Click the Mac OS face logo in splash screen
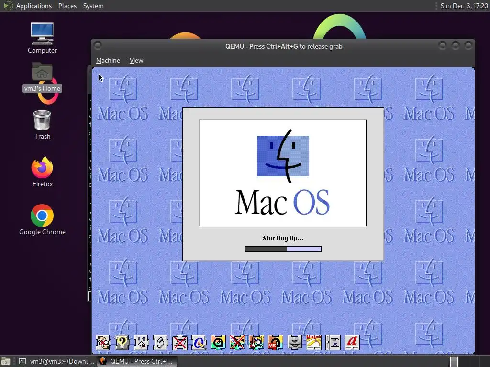 [x=283, y=156]
